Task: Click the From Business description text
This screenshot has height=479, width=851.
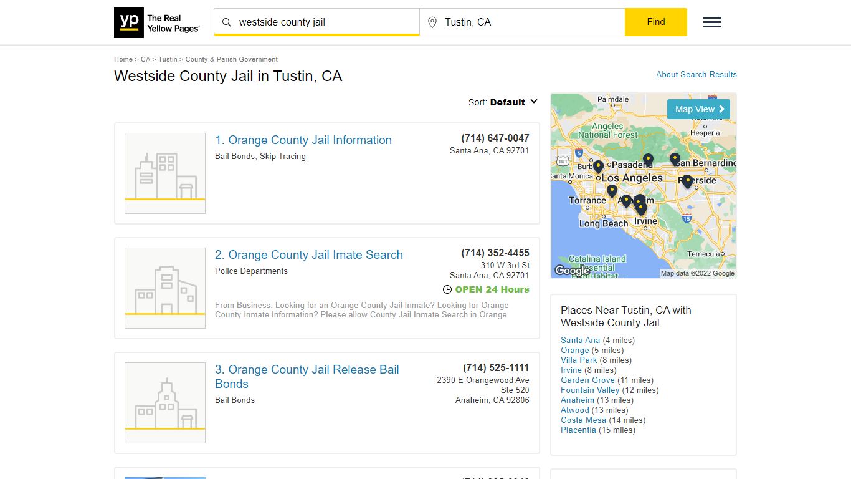Action: pyautogui.click(x=362, y=310)
